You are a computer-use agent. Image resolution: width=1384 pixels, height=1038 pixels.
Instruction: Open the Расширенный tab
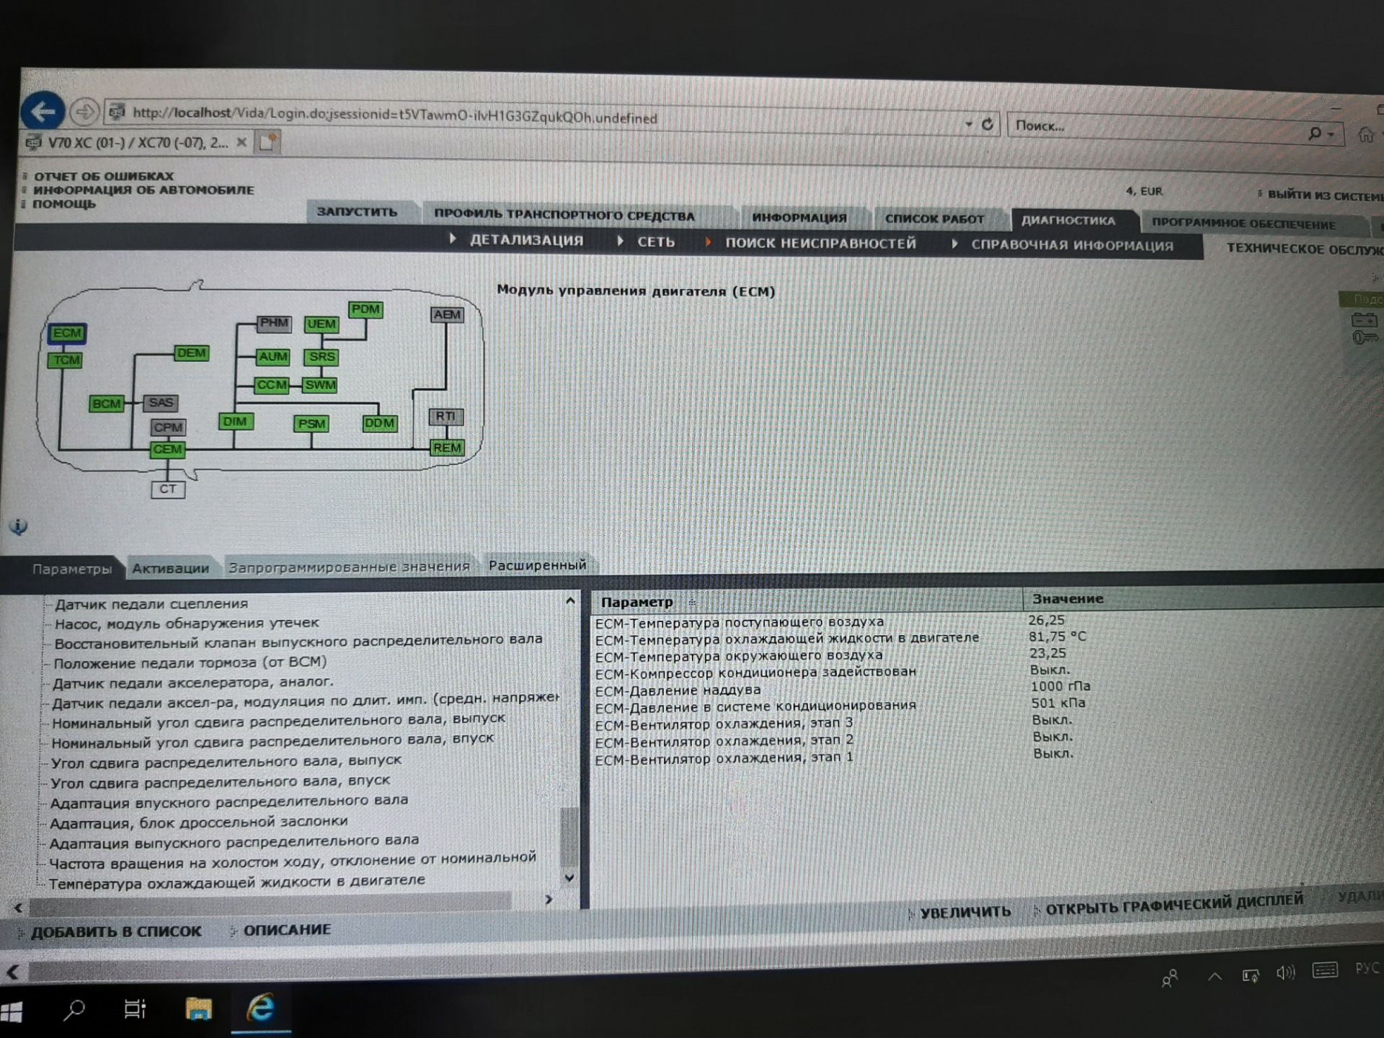(537, 565)
